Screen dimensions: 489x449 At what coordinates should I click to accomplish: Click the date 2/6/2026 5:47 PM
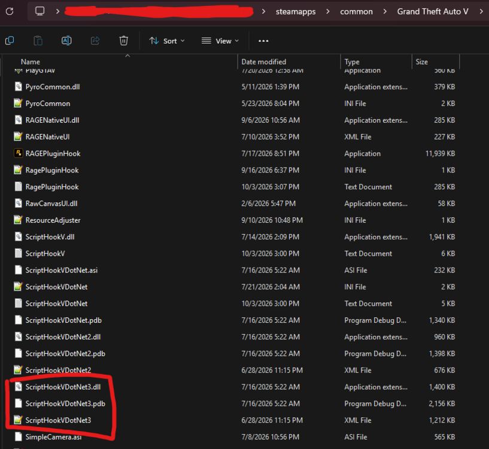point(268,204)
